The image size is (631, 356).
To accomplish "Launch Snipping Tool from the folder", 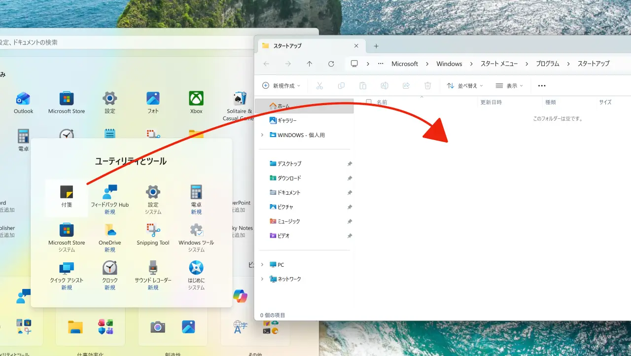I will 153,233.
